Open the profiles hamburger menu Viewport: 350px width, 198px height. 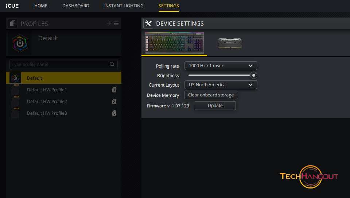pos(116,23)
